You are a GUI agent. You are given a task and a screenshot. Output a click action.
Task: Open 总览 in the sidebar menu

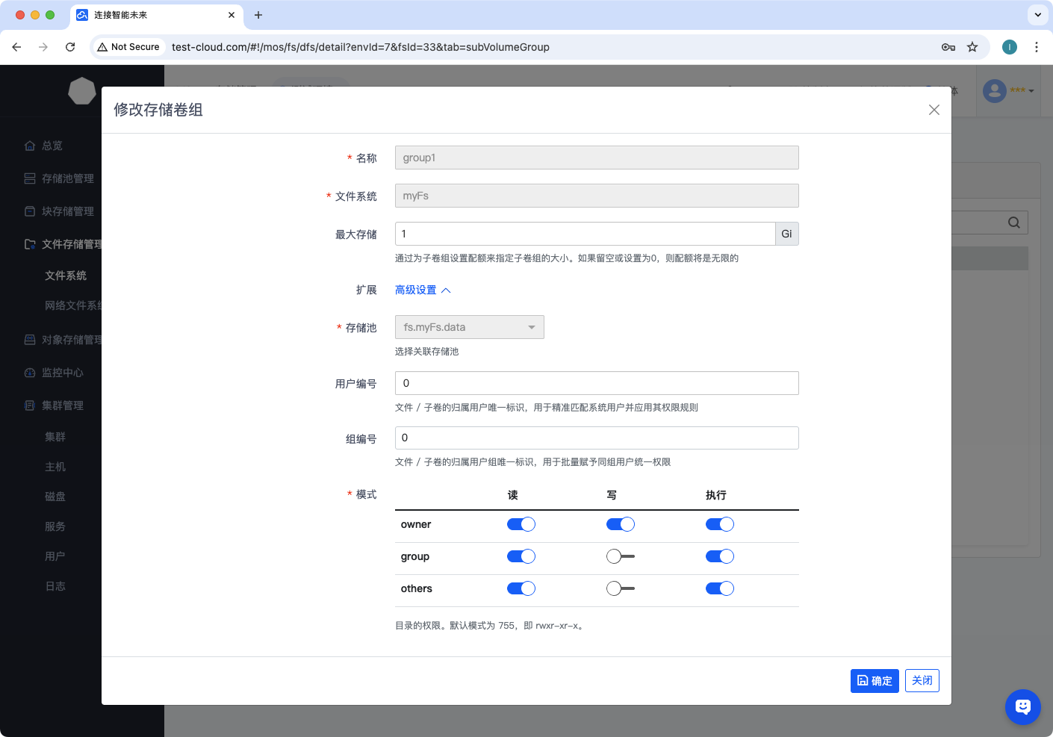click(x=52, y=146)
